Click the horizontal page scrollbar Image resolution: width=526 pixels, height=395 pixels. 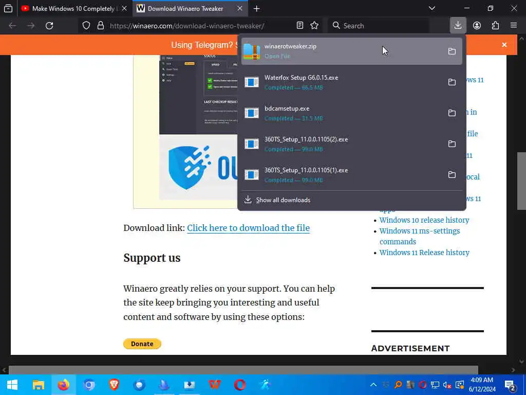pyautogui.click(x=243, y=370)
